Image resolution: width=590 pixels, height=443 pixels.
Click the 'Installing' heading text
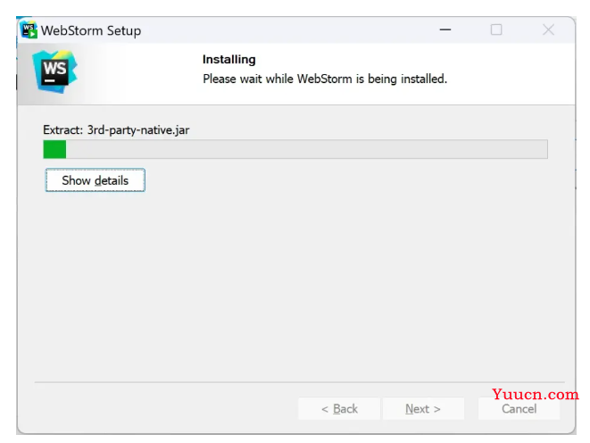[229, 60]
